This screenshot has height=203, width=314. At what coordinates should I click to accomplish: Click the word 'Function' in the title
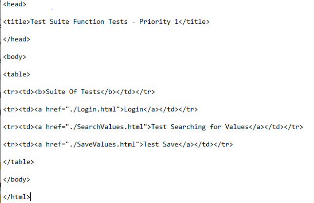point(89,21)
